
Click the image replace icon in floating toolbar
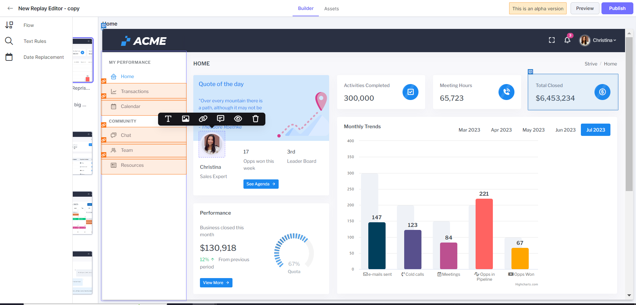tap(186, 119)
